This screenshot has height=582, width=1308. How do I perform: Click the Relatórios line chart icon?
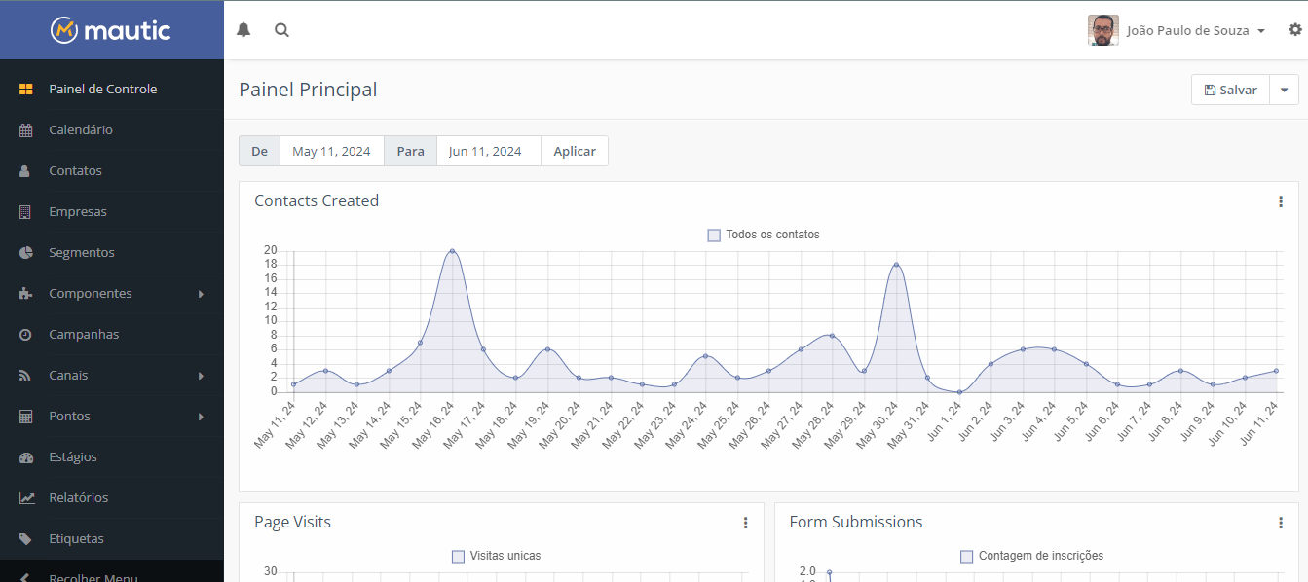tap(26, 498)
